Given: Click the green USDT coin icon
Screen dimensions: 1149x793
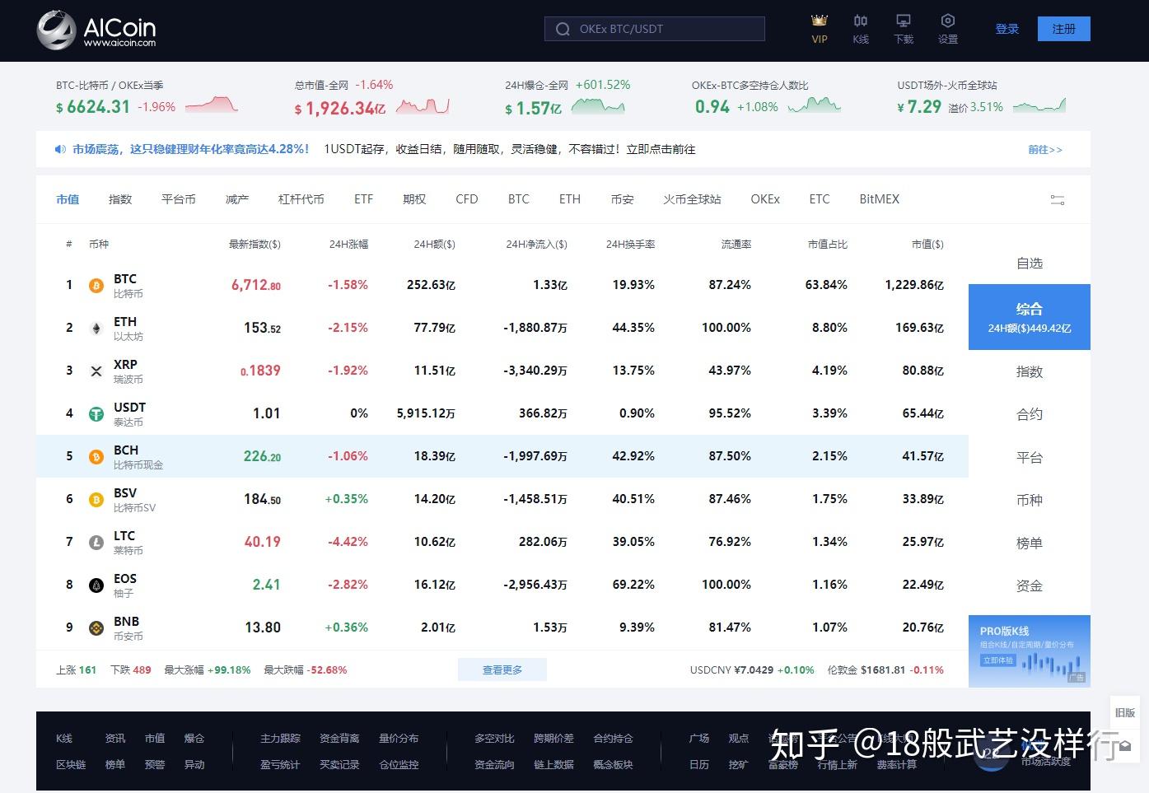Looking at the screenshot, I should tap(96, 414).
